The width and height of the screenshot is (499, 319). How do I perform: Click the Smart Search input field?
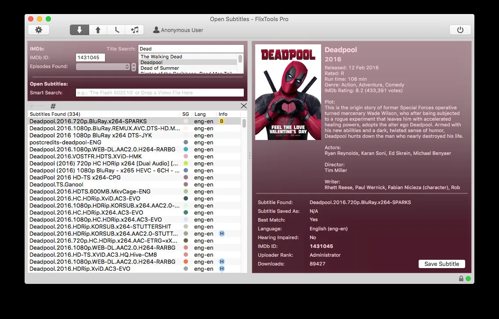159,93
